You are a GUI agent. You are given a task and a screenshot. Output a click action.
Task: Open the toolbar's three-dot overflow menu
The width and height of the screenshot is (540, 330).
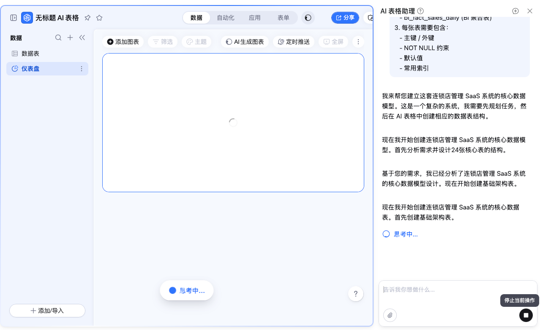pyautogui.click(x=358, y=42)
